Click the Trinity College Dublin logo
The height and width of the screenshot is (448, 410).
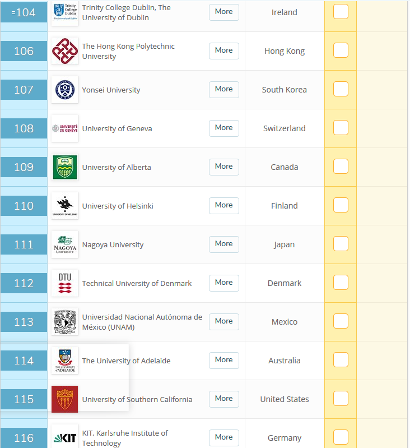(64, 13)
